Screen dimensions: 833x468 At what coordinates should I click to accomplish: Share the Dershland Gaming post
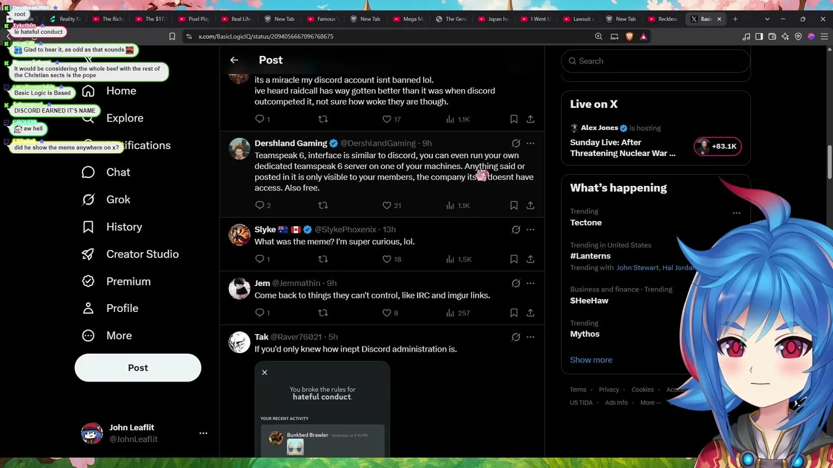(530, 205)
